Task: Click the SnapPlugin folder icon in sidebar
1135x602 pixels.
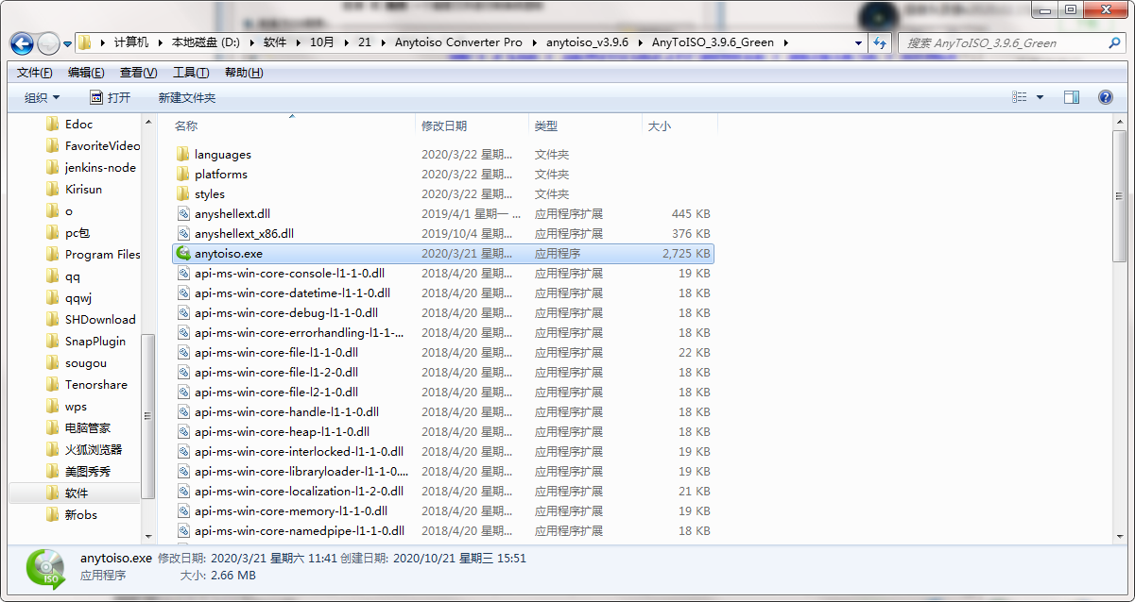Action: 53,342
